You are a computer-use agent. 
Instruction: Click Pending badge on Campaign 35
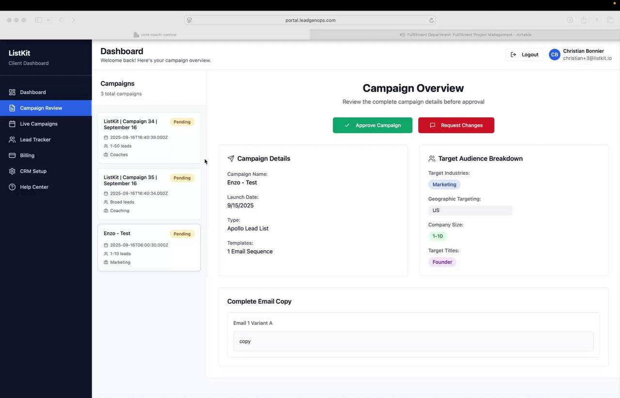click(x=182, y=178)
